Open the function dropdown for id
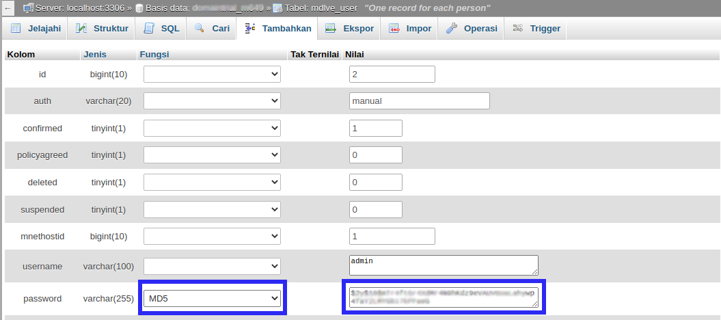Screen dimensions: 721x320 [x=212, y=74]
